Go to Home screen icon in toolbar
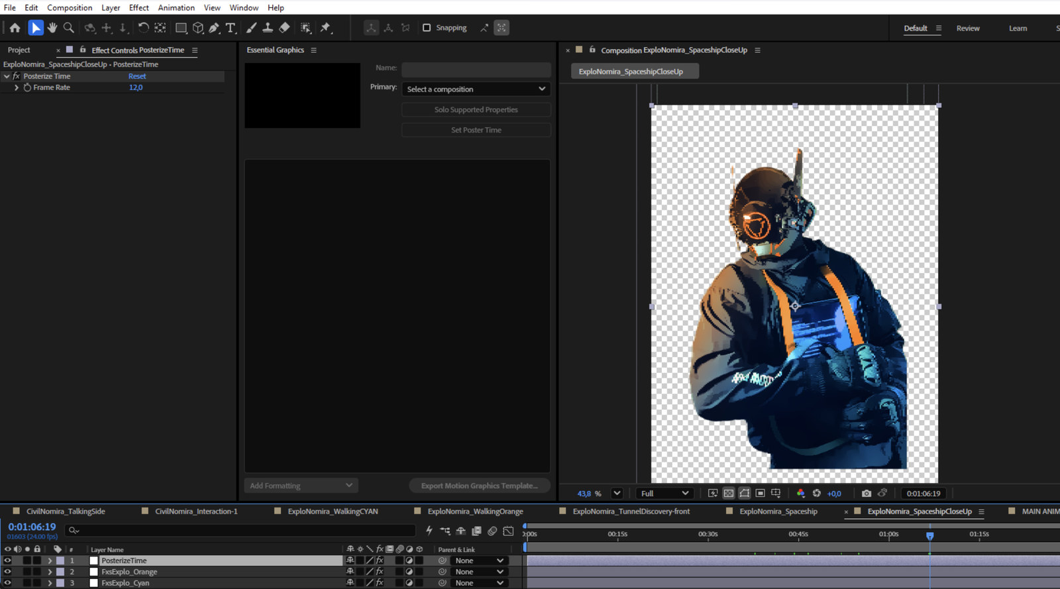The image size is (1060, 589). coord(15,28)
